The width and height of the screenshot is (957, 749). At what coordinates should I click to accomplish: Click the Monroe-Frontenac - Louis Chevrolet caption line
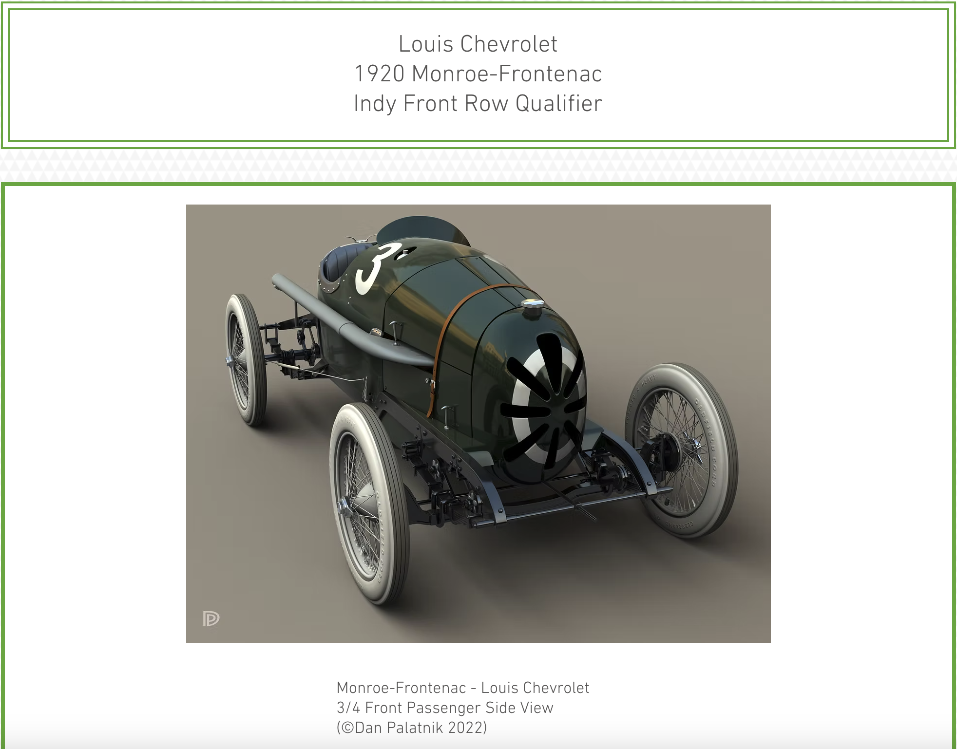(462, 688)
